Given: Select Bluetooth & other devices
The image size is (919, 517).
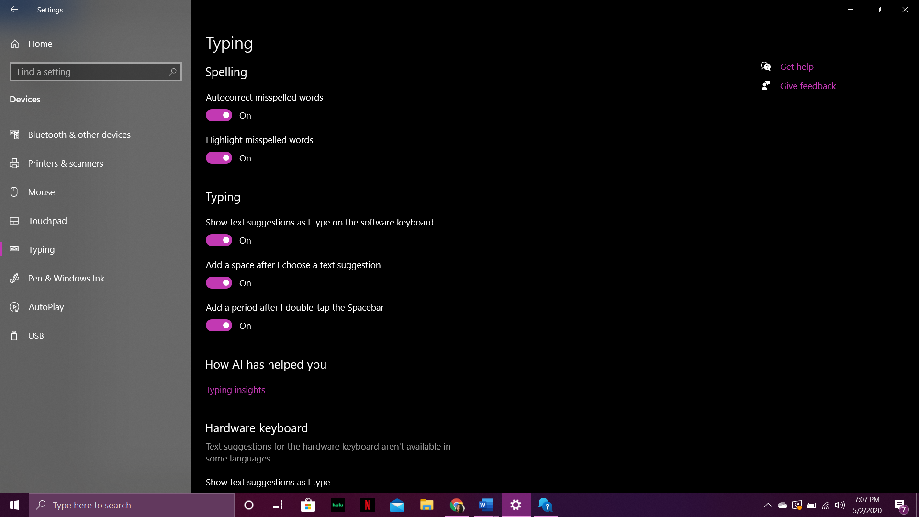Looking at the screenshot, I should click(79, 135).
